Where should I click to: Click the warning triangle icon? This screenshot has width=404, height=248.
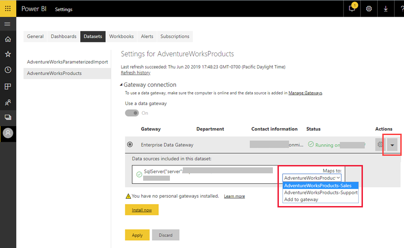[x=128, y=196]
